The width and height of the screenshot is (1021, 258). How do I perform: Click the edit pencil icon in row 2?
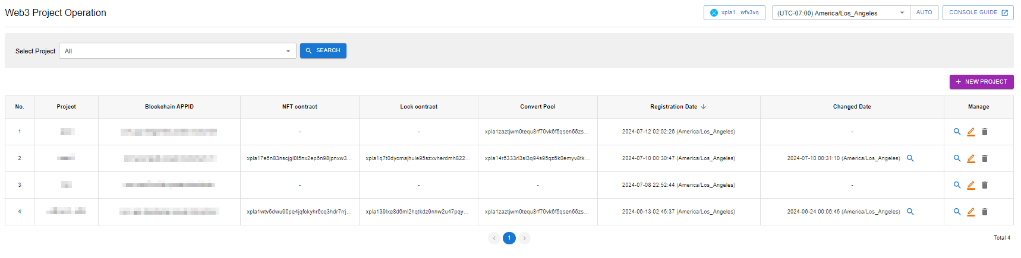[970, 158]
